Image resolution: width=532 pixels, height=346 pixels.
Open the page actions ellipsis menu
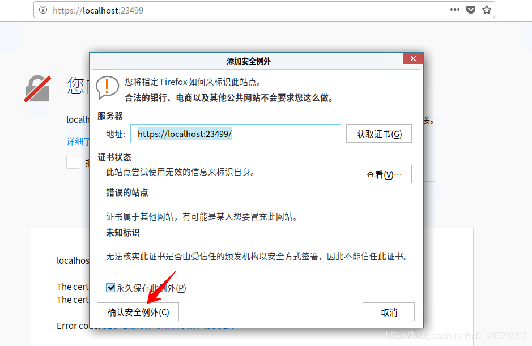[x=454, y=10]
